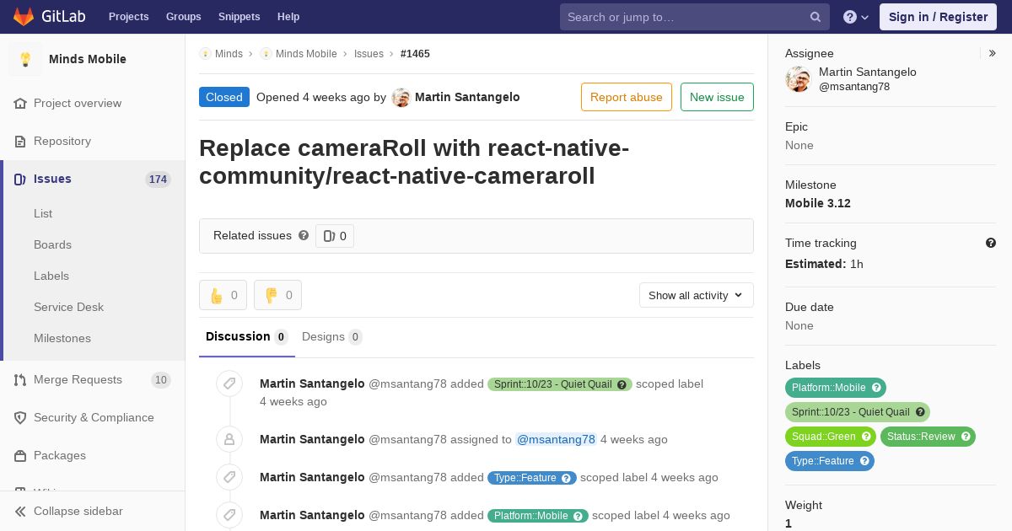Open Service Desk in the sidebar
1012x531 pixels.
(x=68, y=307)
